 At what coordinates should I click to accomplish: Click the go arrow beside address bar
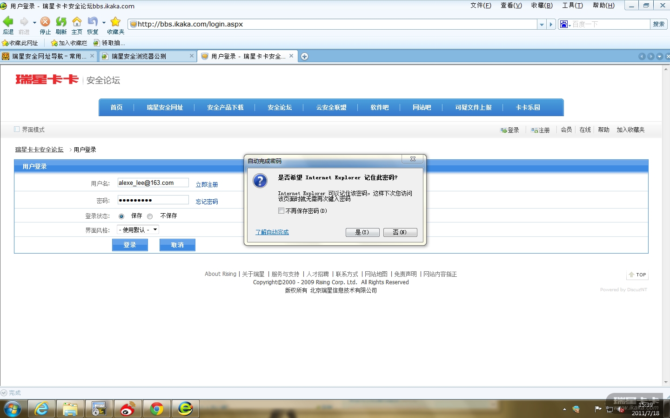point(551,24)
